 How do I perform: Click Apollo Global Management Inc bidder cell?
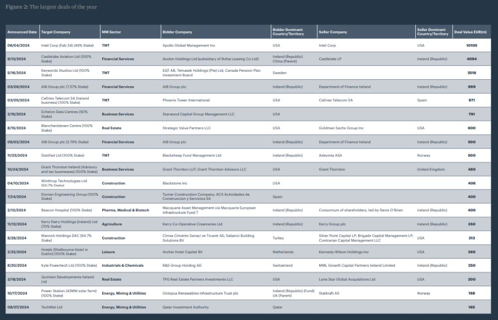click(189, 45)
